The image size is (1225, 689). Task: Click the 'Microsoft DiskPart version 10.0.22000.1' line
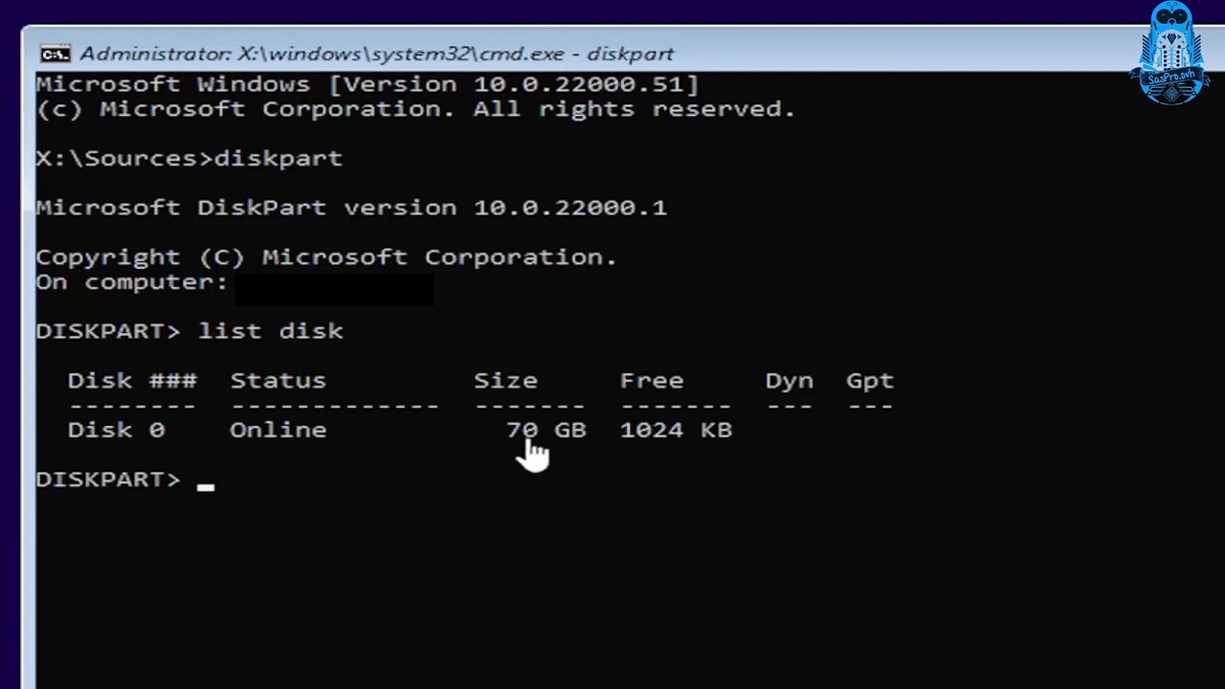(351, 208)
